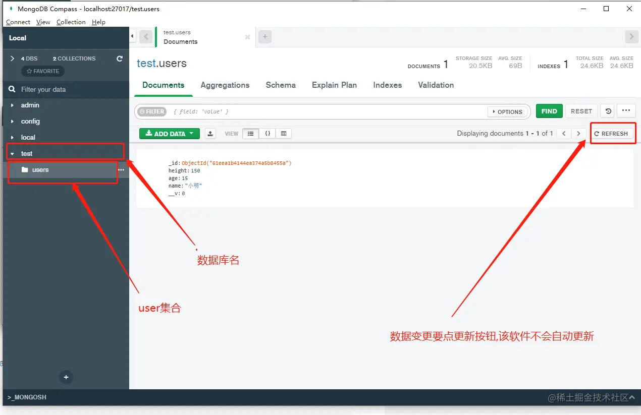
Task: Click the _id ObjectId value
Action: point(237,163)
